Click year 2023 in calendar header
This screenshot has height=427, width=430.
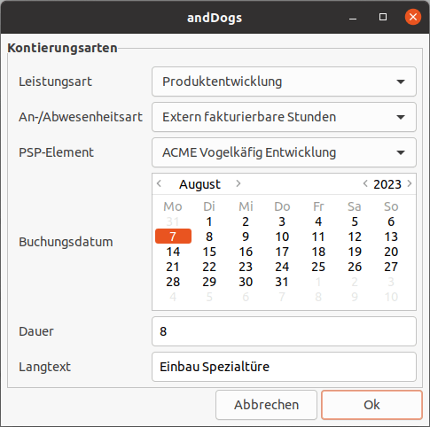coord(387,184)
